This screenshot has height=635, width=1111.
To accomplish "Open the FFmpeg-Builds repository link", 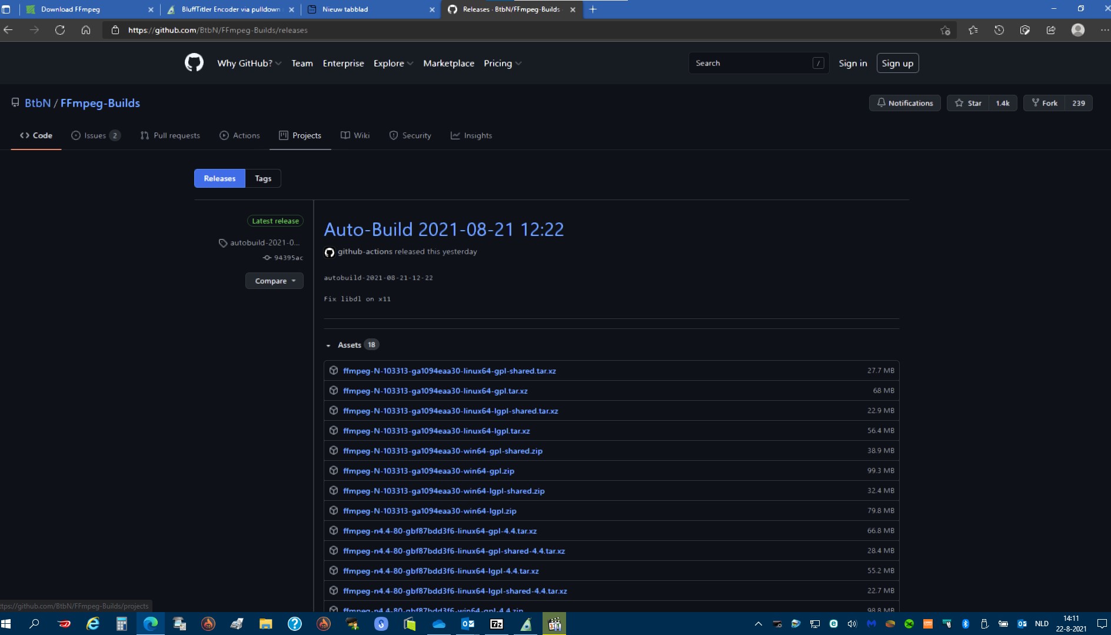I will click(x=100, y=103).
